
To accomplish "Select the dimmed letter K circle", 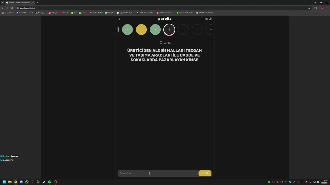I will [183, 30].
